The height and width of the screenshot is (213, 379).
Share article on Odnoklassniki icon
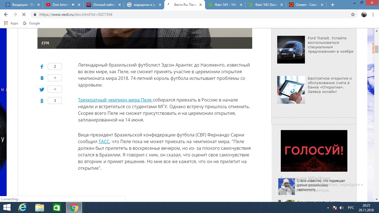pyautogui.click(x=42, y=101)
